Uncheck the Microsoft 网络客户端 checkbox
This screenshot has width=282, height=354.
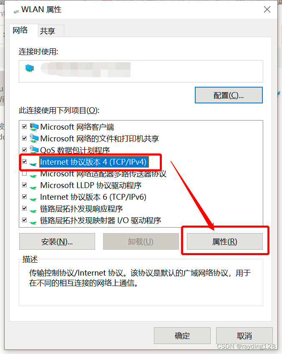24,126
